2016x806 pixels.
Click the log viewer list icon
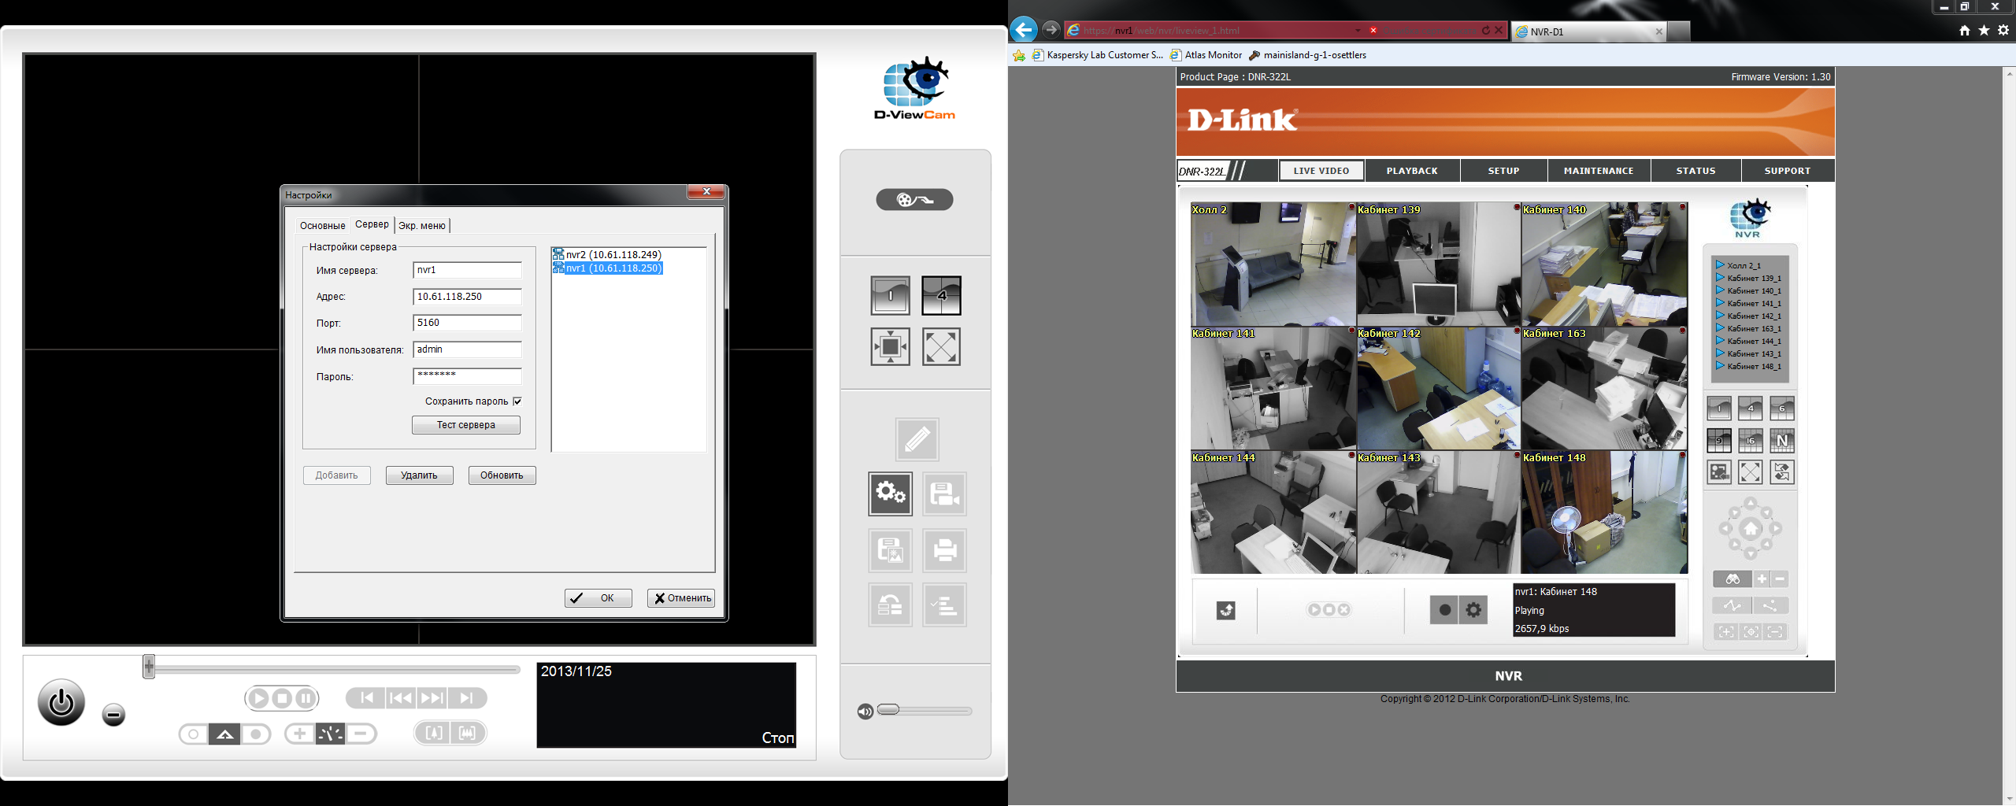[x=944, y=605]
